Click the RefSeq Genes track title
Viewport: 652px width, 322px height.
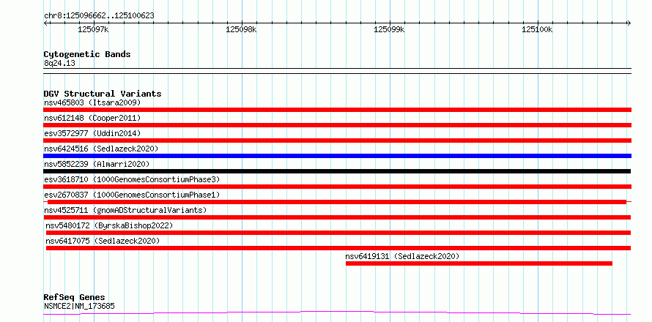74,298
